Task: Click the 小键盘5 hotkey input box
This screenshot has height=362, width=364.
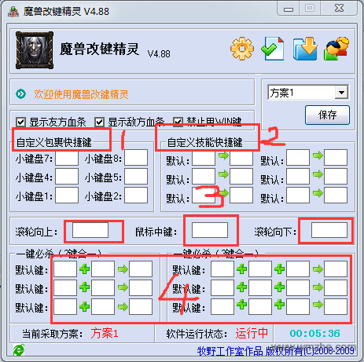Action: 136,177
